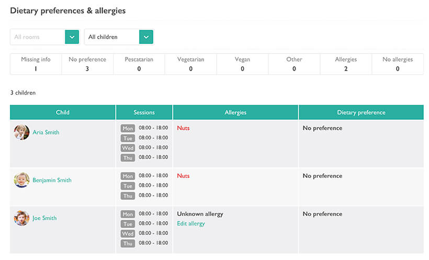Select Joe Smith's avatar image
Screen dimensions: 429x260
[x=21, y=218]
